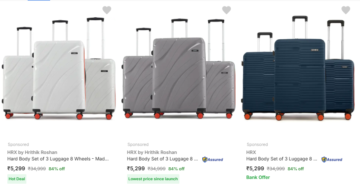Viewport: 360px width, 188px height.
Task: Click the 'HRX' brand name on navy luggage
Action: coord(251,152)
